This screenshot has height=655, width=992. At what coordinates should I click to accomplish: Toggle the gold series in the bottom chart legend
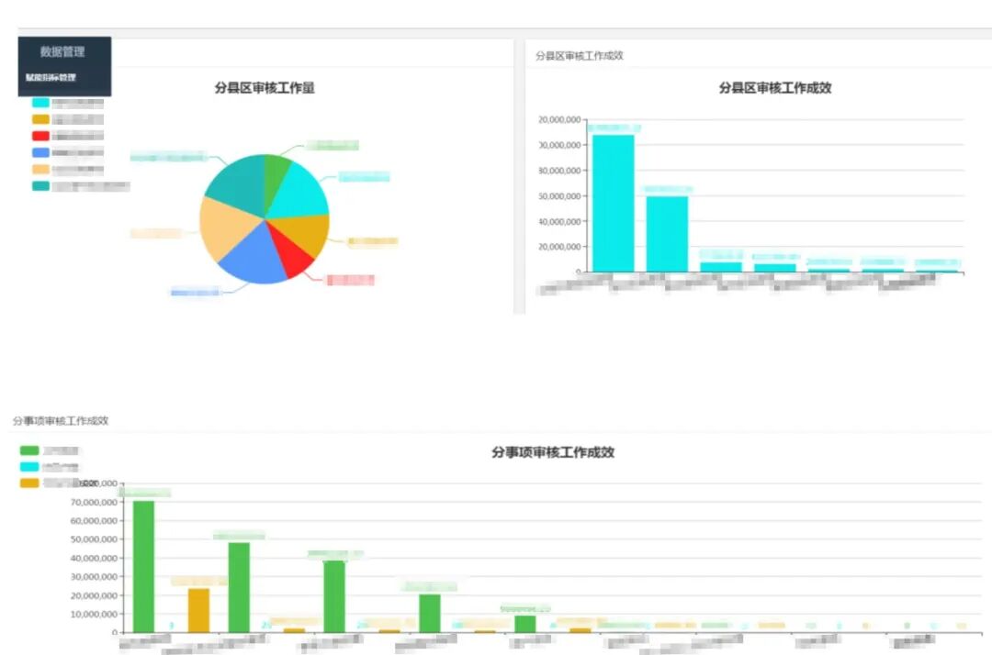tap(29, 483)
